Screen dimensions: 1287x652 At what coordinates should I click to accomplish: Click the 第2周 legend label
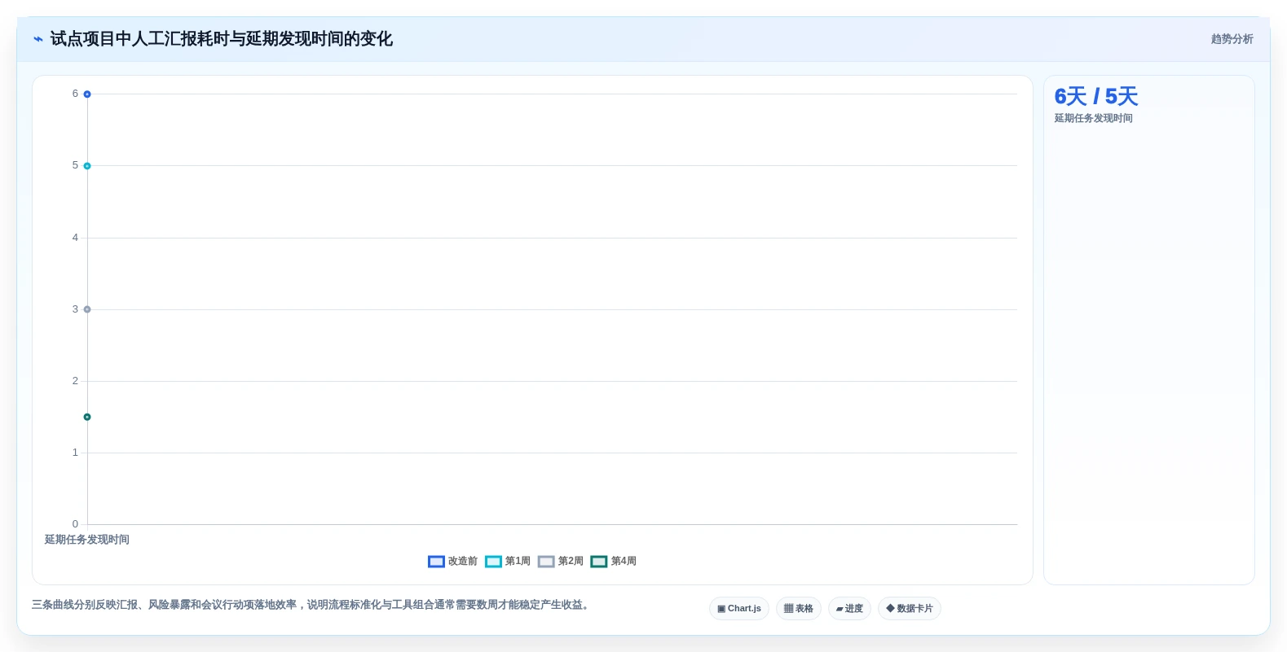pyautogui.click(x=571, y=562)
